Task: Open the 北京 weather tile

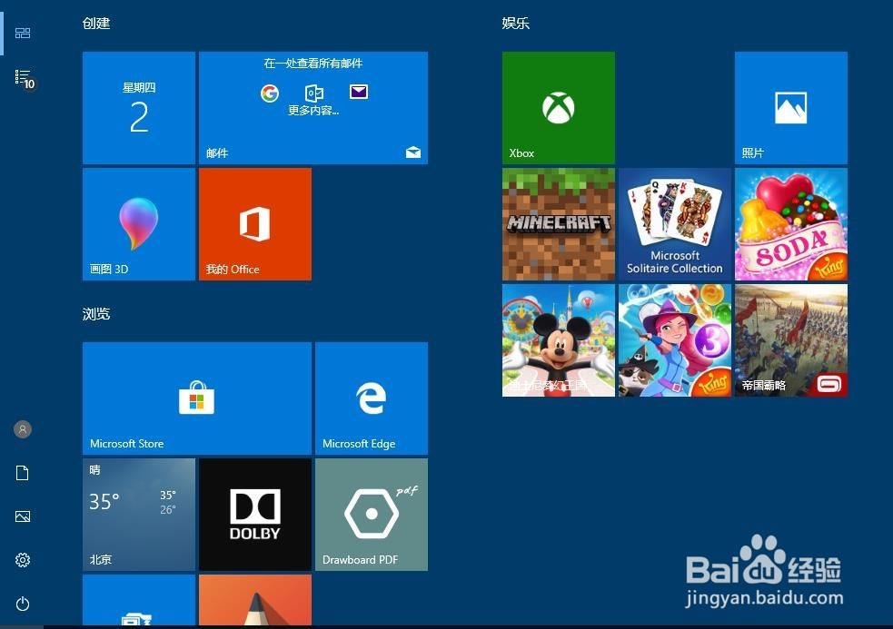Action: pyautogui.click(x=139, y=515)
